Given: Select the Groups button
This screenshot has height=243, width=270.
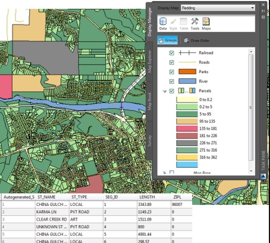Looking at the screenshot, I should click(167, 40).
